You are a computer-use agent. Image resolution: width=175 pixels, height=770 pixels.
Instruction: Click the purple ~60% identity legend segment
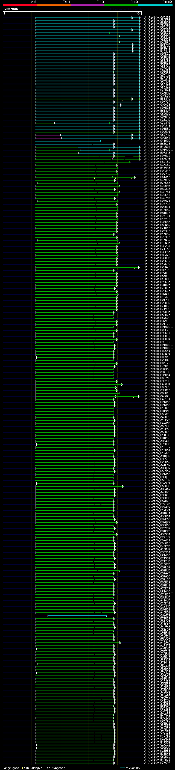coord(87,5)
